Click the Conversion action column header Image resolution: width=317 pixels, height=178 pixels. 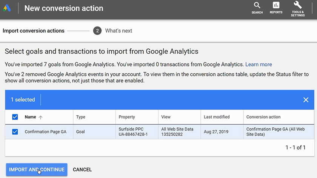tap(263, 117)
